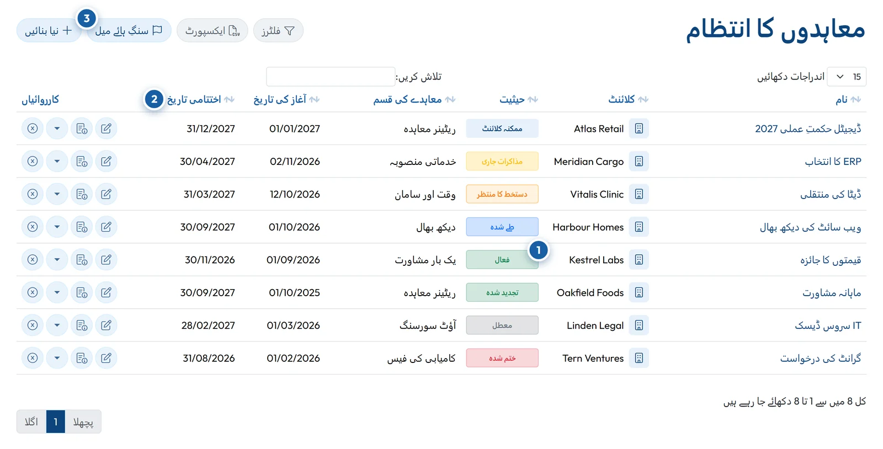Click building icon beside Meridian Cargo
Screen dimensions: 883x449
639,161
